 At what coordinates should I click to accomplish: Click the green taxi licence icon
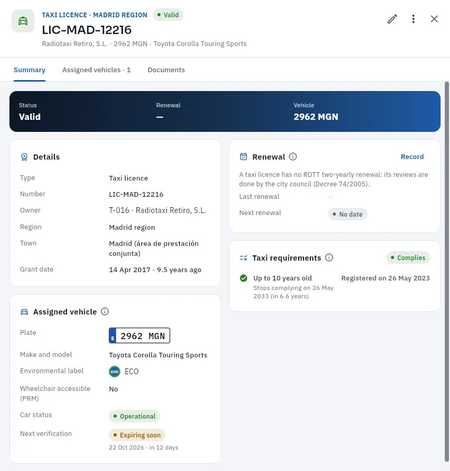(x=23, y=21)
